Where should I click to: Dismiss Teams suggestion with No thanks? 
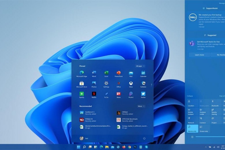(x=218, y=55)
